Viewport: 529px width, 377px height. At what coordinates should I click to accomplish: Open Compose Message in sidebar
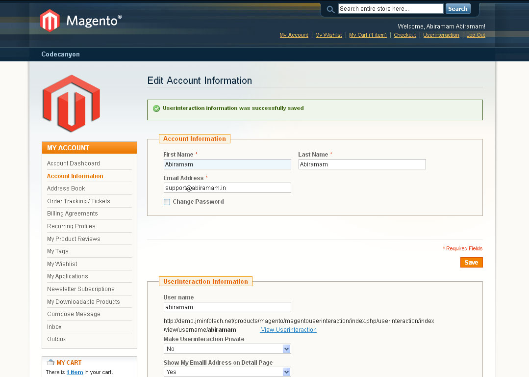click(x=74, y=314)
